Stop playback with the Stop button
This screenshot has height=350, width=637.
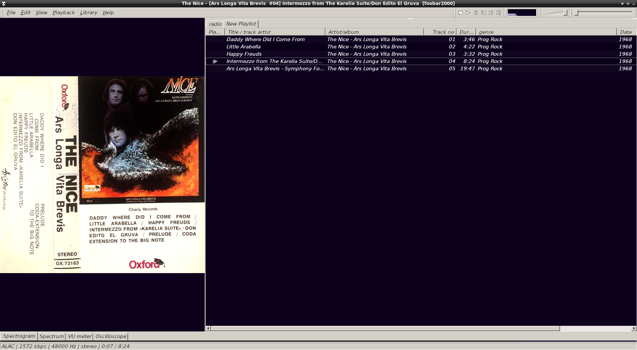pos(460,13)
